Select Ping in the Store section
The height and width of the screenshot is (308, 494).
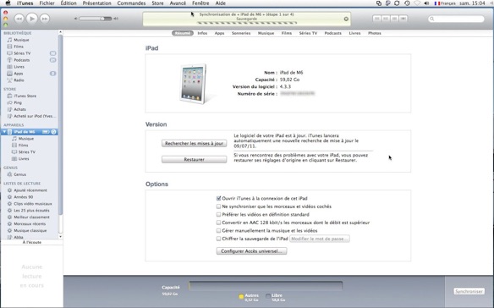point(18,102)
